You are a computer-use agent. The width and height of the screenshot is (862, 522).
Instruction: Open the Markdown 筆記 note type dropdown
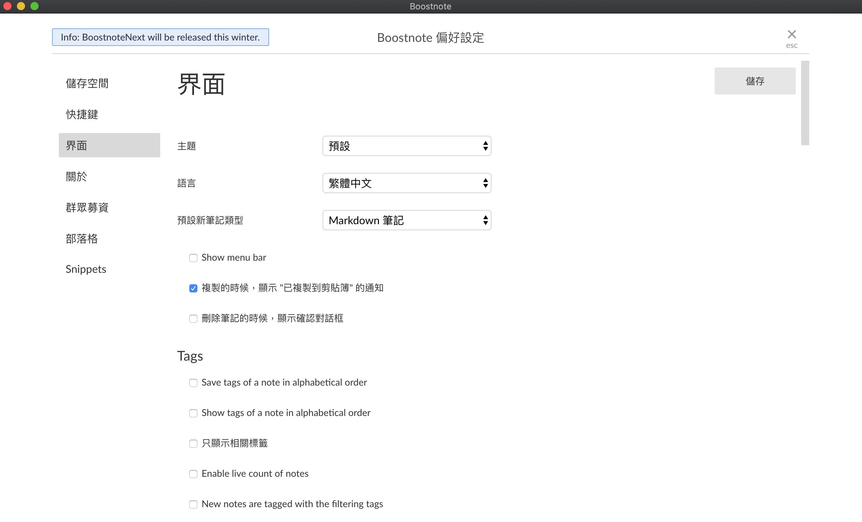pos(407,220)
